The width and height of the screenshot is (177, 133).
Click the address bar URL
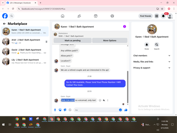tap(44, 9)
